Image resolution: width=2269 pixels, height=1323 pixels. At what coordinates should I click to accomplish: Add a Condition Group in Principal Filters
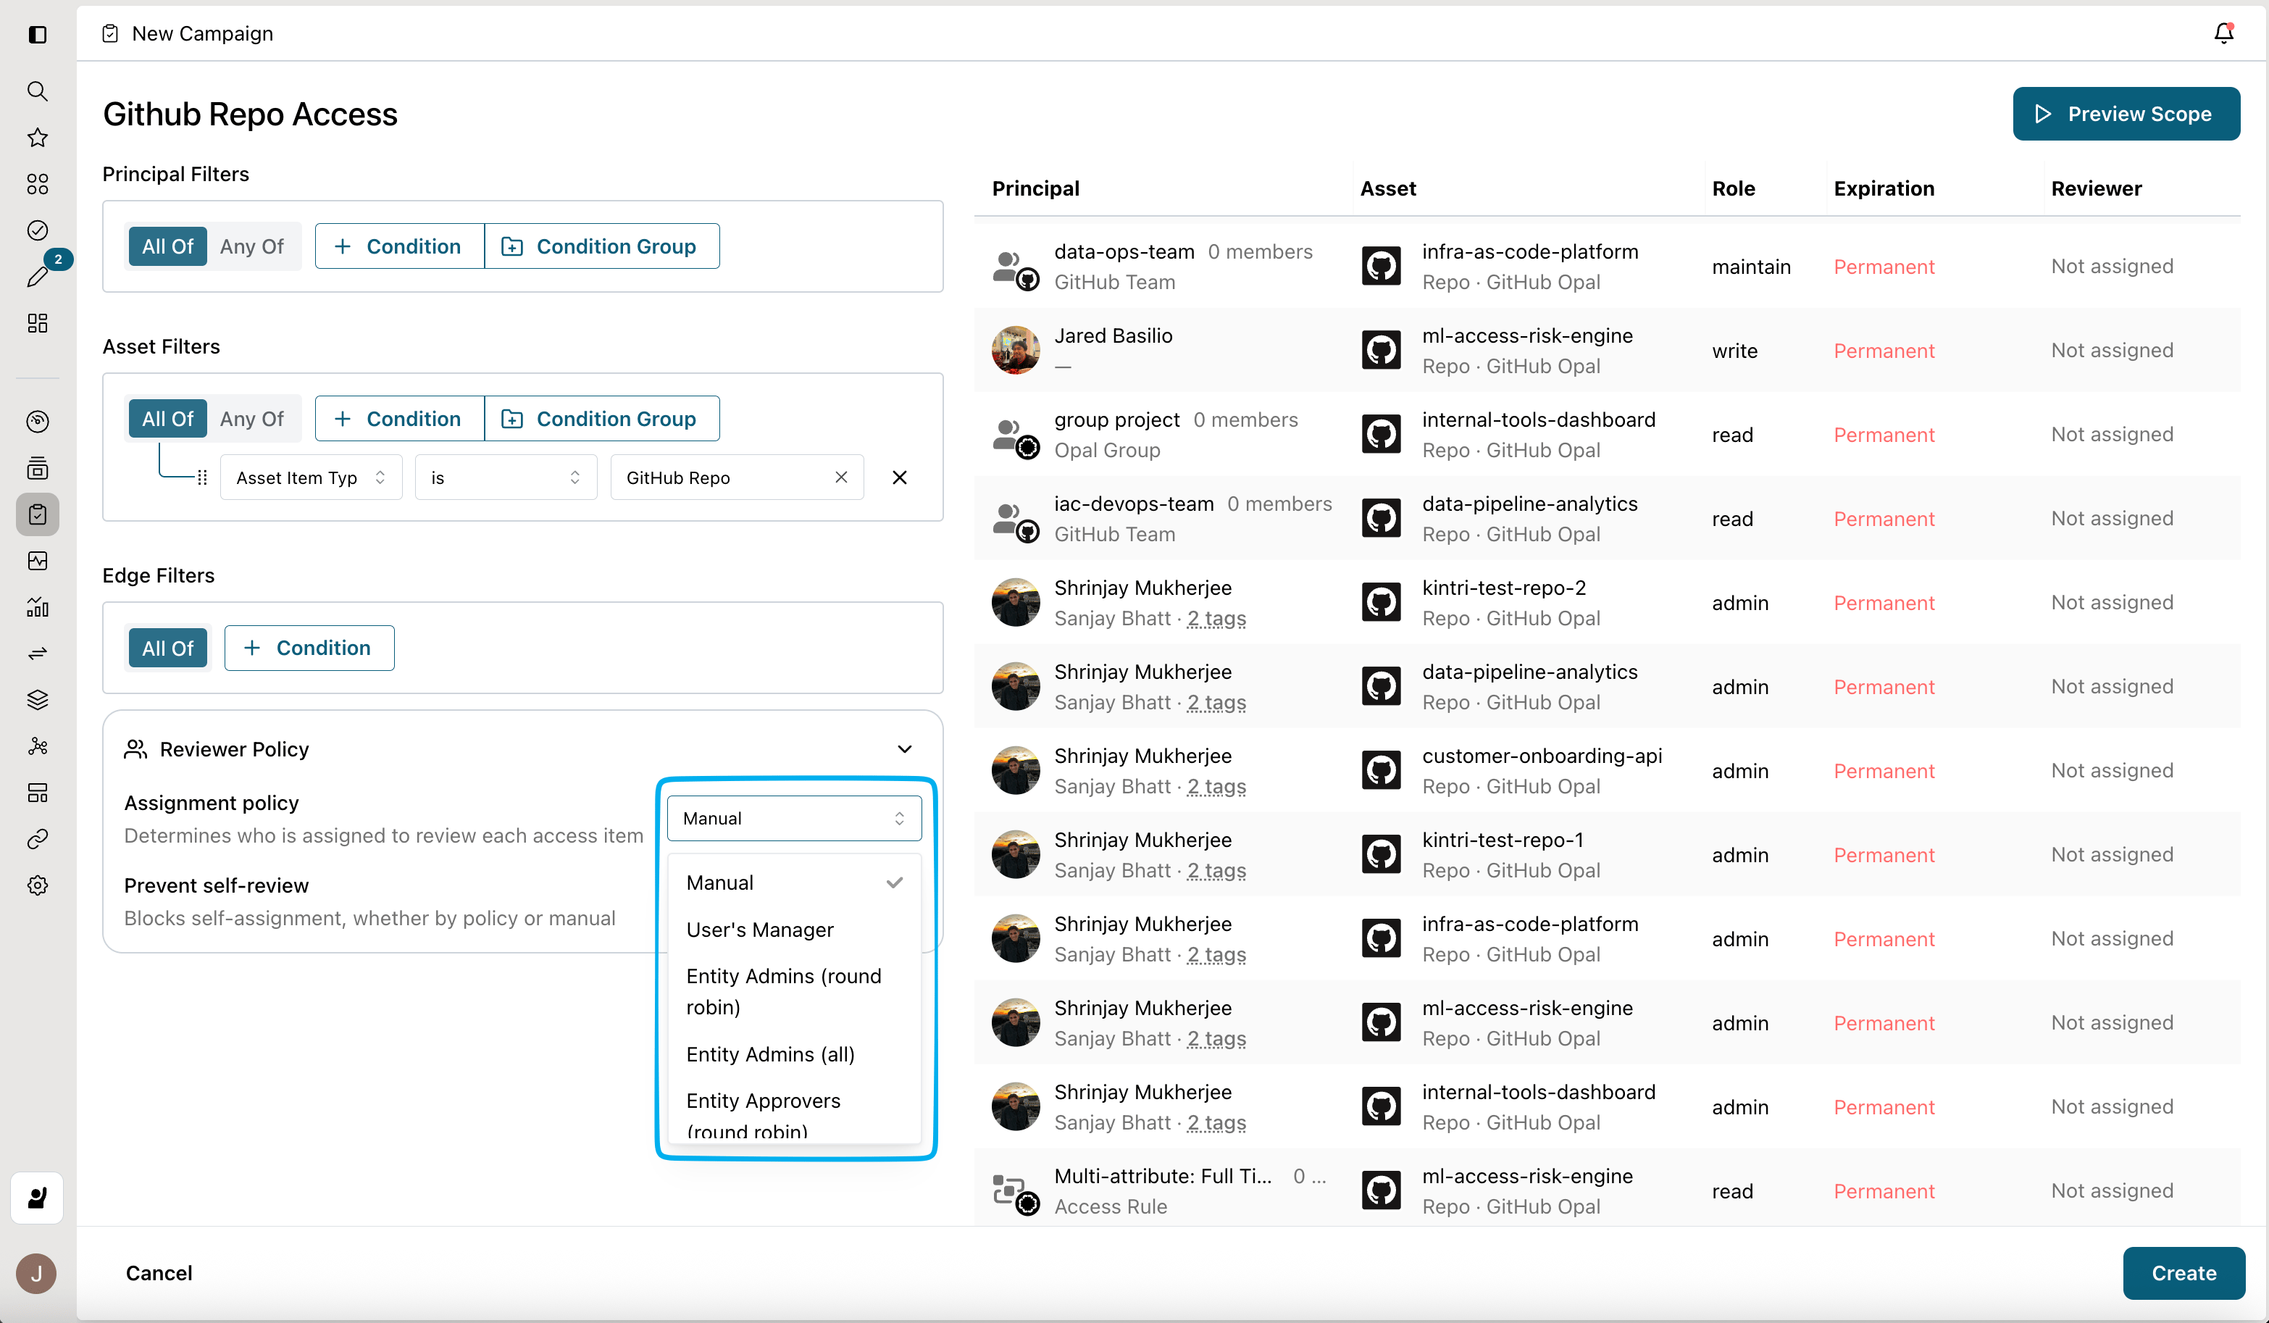point(601,247)
